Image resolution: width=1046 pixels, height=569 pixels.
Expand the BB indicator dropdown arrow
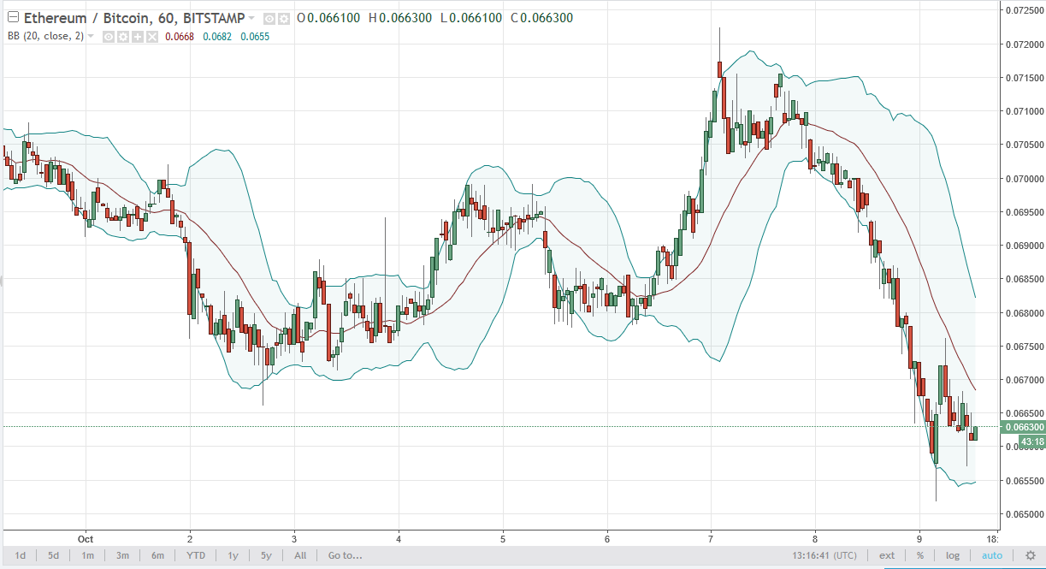pos(91,37)
